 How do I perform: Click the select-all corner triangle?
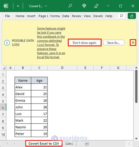[4, 68]
